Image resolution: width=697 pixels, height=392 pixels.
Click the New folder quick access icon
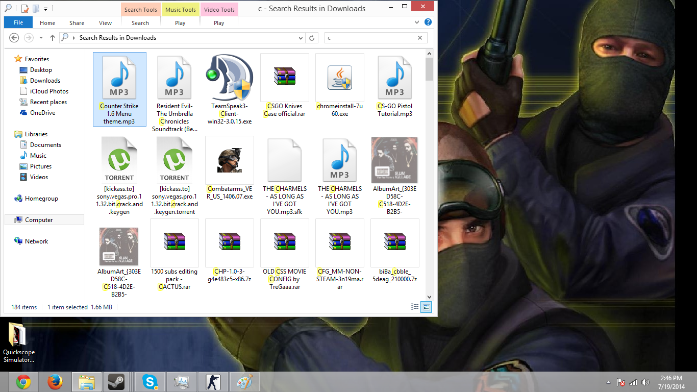click(36, 9)
